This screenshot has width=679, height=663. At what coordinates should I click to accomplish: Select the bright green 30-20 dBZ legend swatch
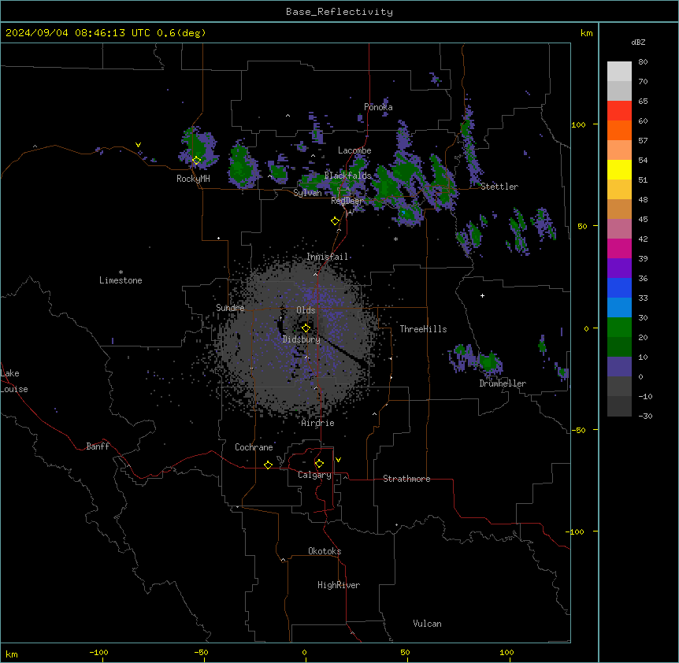click(619, 328)
